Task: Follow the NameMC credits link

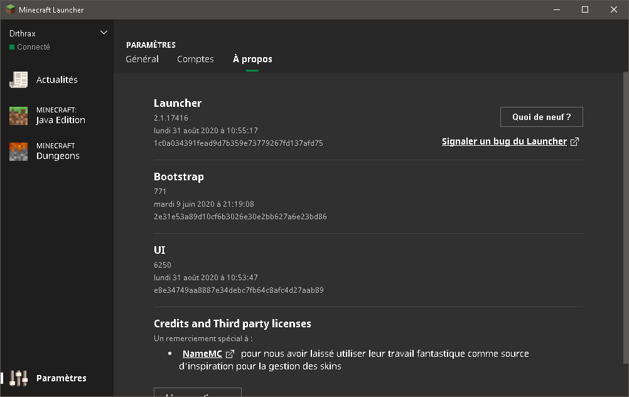Action: (202, 354)
